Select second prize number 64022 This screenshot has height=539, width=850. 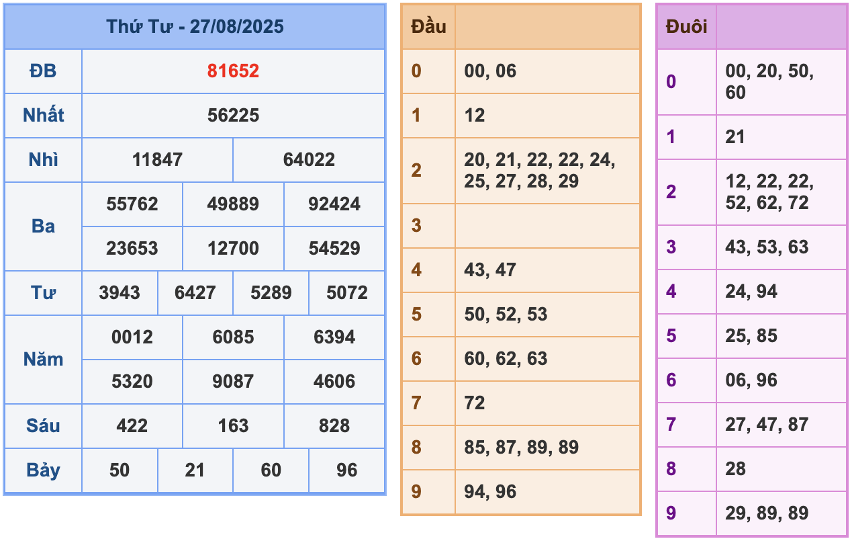tap(309, 160)
